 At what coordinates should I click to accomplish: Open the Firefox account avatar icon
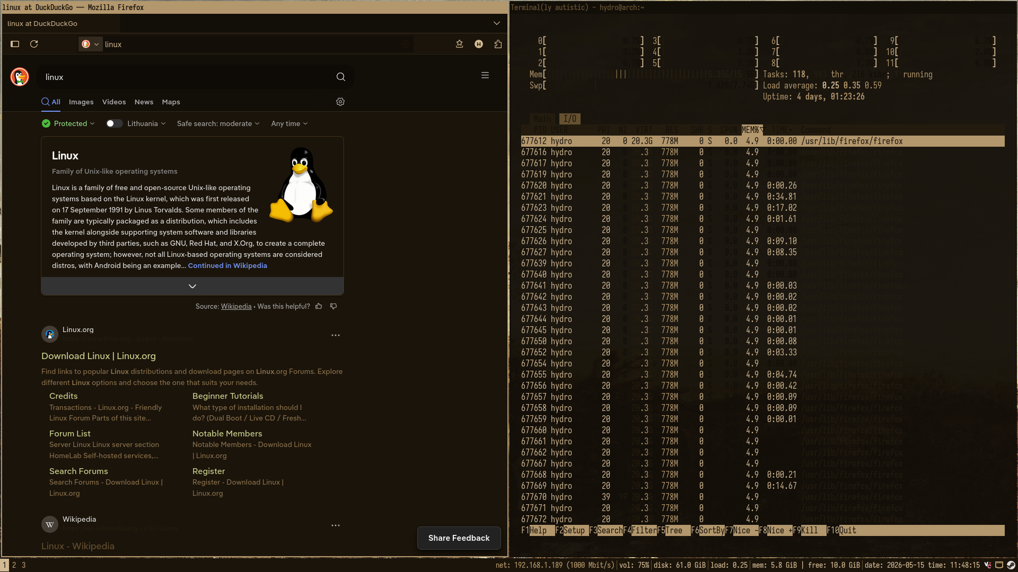(x=479, y=44)
